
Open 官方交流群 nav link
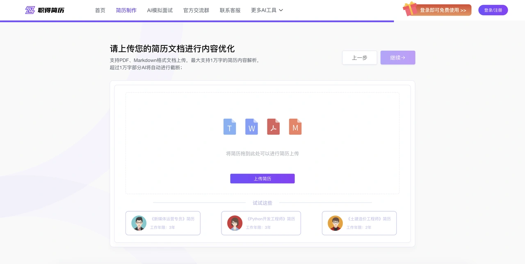tap(196, 10)
